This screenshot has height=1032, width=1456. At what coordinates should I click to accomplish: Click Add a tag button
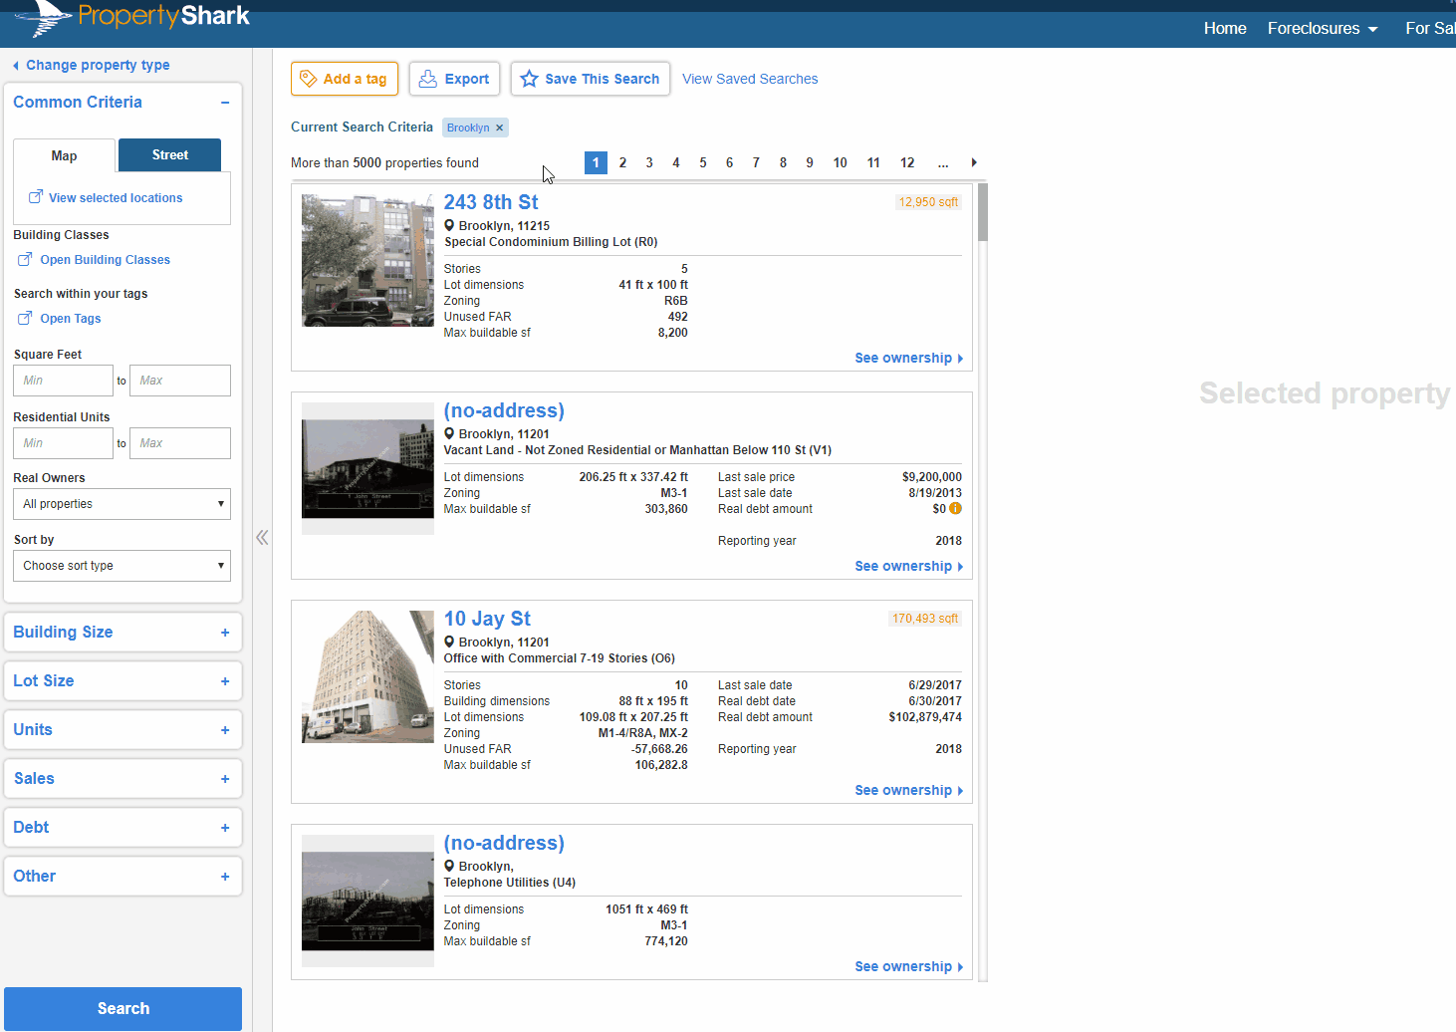345,79
